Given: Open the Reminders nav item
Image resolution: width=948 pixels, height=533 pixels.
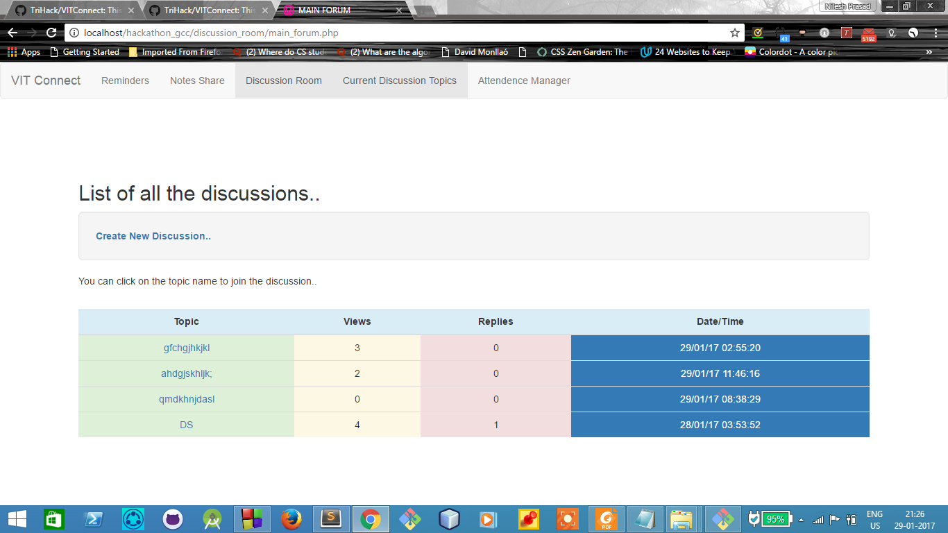Looking at the screenshot, I should click(125, 81).
